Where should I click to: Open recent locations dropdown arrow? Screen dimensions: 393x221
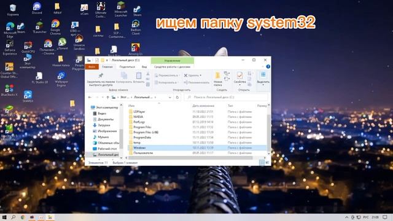103,97
